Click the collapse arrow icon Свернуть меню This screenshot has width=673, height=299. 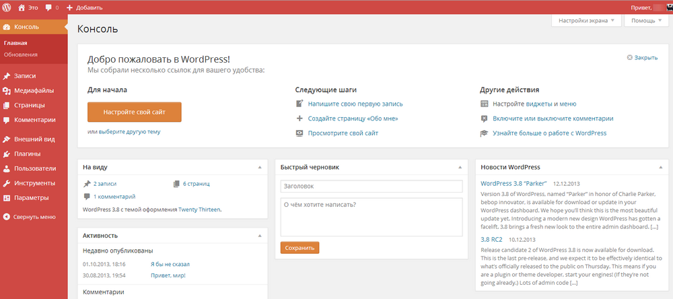pyautogui.click(x=7, y=217)
